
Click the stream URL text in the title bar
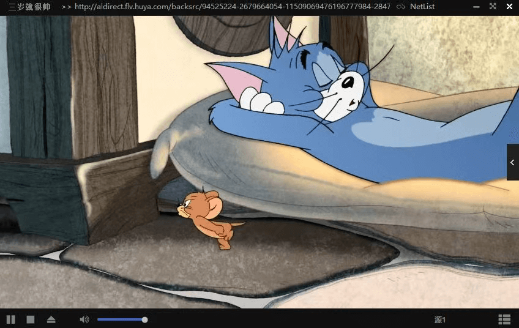pyautogui.click(x=232, y=7)
